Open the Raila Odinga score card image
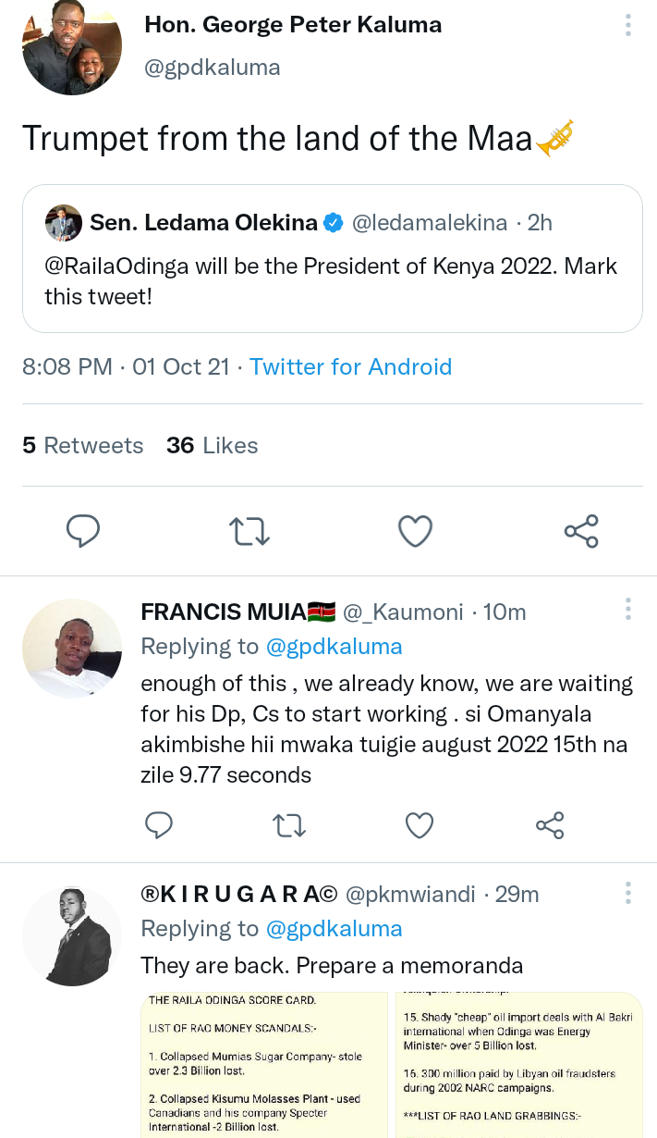The width and height of the screenshot is (657, 1138). point(264,1064)
